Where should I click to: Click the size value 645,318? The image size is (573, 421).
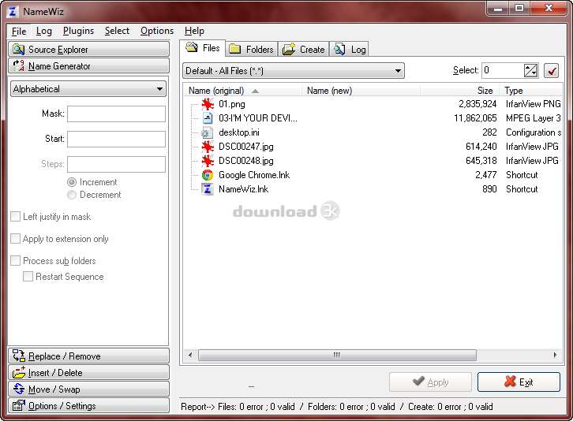pos(481,161)
